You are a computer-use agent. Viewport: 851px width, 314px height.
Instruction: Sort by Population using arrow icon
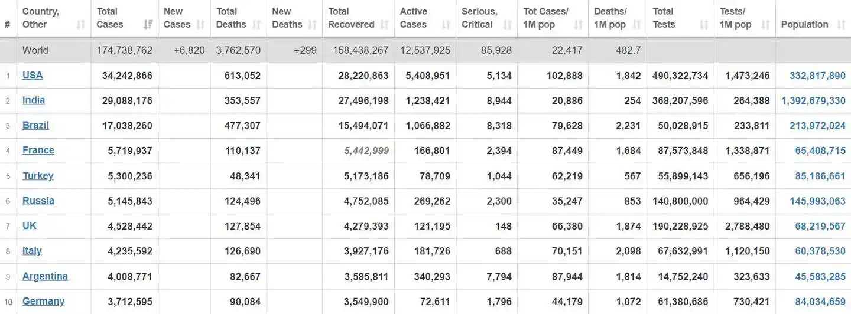pos(841,25)
